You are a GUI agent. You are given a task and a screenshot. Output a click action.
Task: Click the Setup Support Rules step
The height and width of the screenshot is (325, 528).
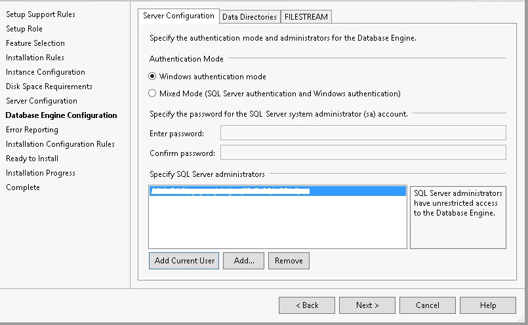pos(41,14)
